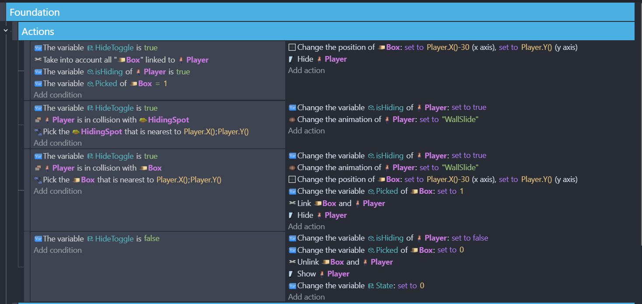This screenshot has width=642, height=304.
Task: Collapse the Actions event group chevron
Action: (x=5, y=31)
